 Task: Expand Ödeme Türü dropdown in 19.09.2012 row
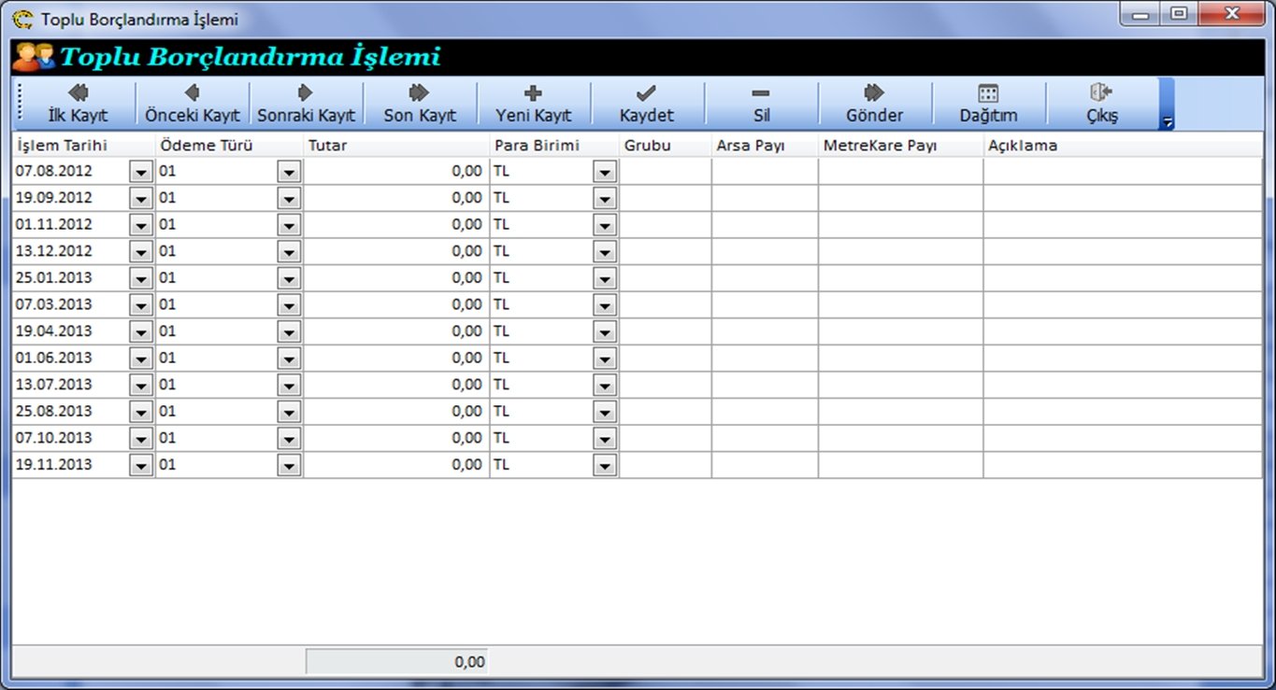(x=289, y=199)
